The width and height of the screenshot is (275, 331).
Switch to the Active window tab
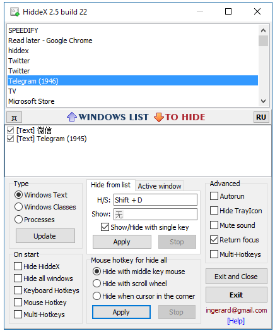pos(160,186)
